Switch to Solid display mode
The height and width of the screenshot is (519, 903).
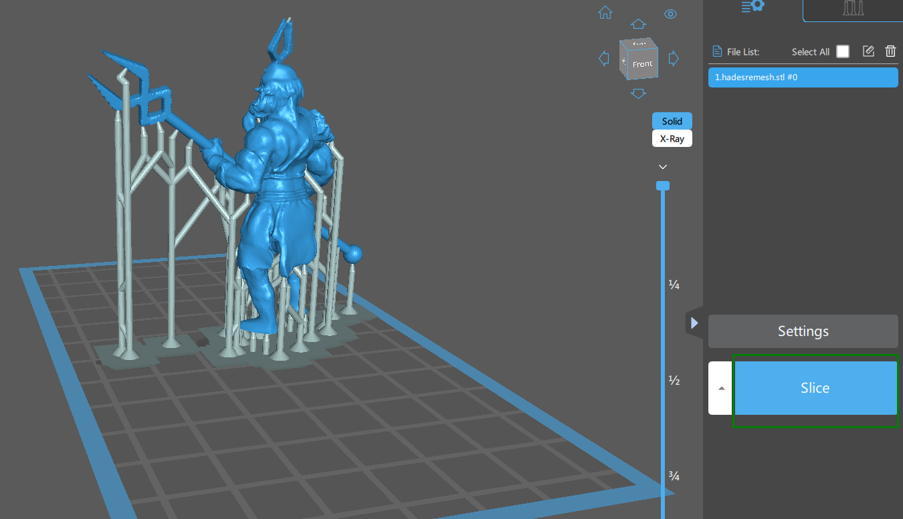coord(672,121)
